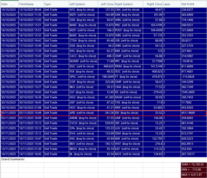Select the SPXC sell-to-close trade row
Image resolution: width=207 pixels, height=178 pixels.
(x=103, y=77)
